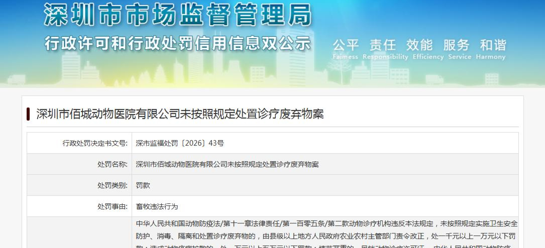Click the legal basis line starting 防护、消毒、隔离
The image size is (545, 248).
click(x=326, y=236)
